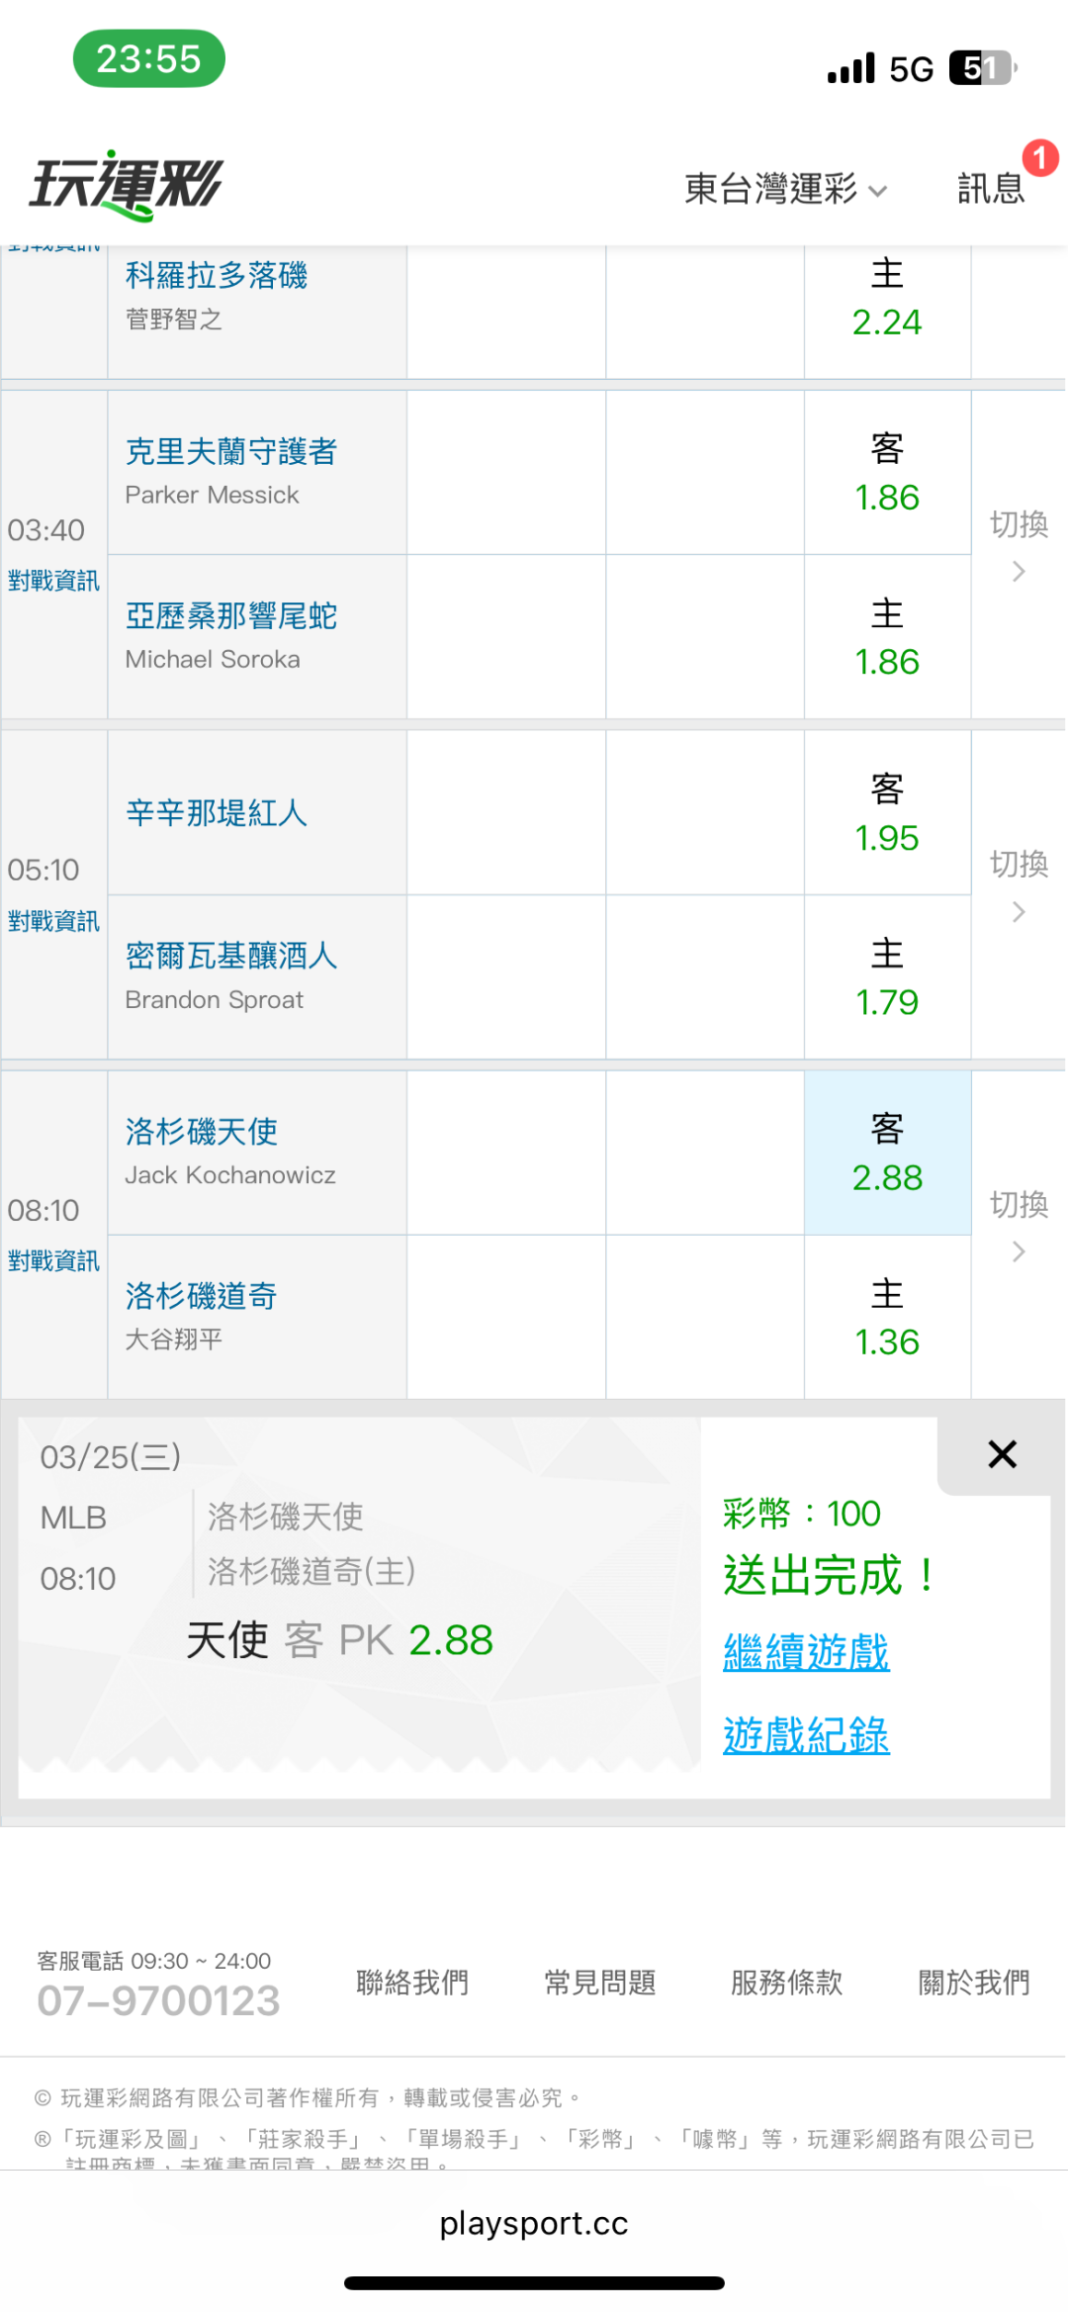Screen dimensions: 1068x2312
Task: Go to 聯絡我們 in the footer
Action: click(x=412, y=1983)
